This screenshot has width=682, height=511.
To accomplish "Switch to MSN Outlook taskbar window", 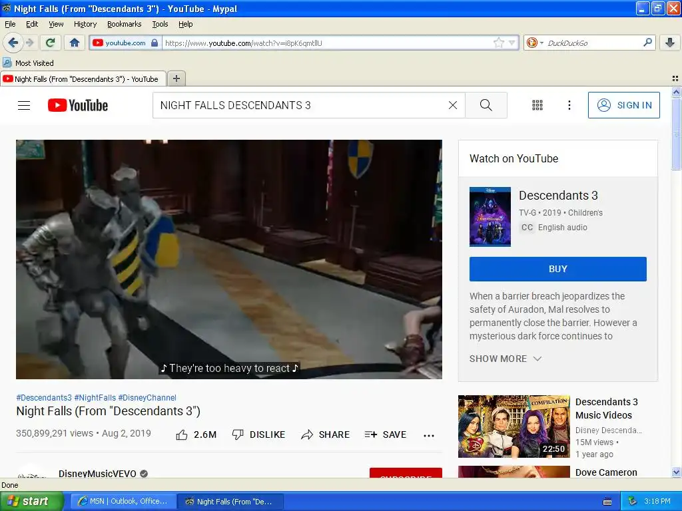I will 123,501.
